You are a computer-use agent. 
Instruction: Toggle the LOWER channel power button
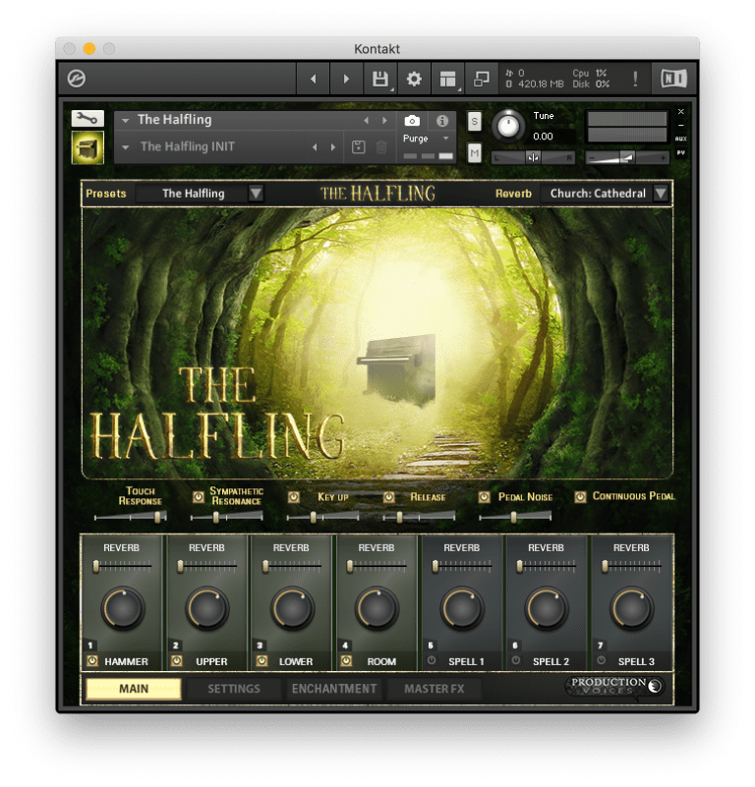pos(261,661)
